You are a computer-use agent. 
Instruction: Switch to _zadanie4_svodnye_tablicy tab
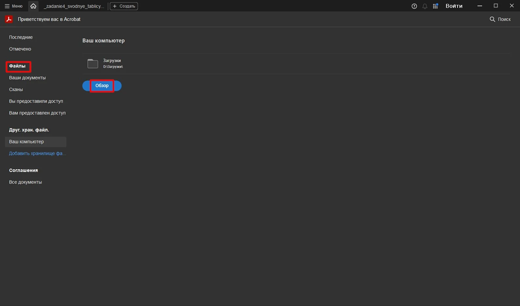(x=74, y=6)
